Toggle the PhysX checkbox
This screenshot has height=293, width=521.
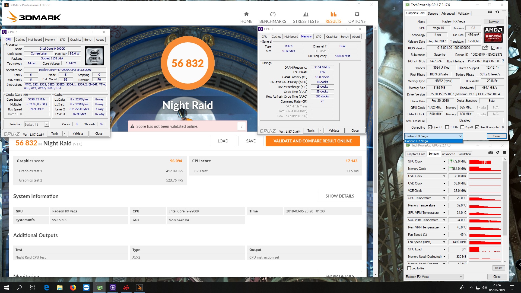(x=462, y=127)
